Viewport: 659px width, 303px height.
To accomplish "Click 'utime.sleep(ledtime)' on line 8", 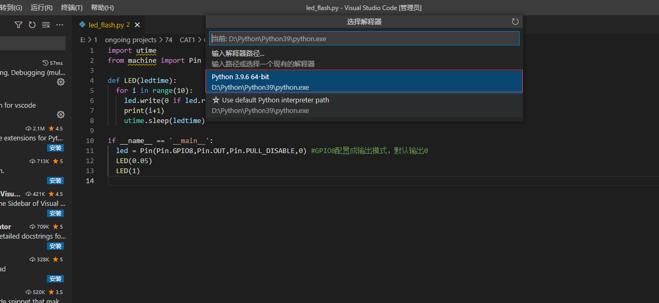I will coord(164,121).
